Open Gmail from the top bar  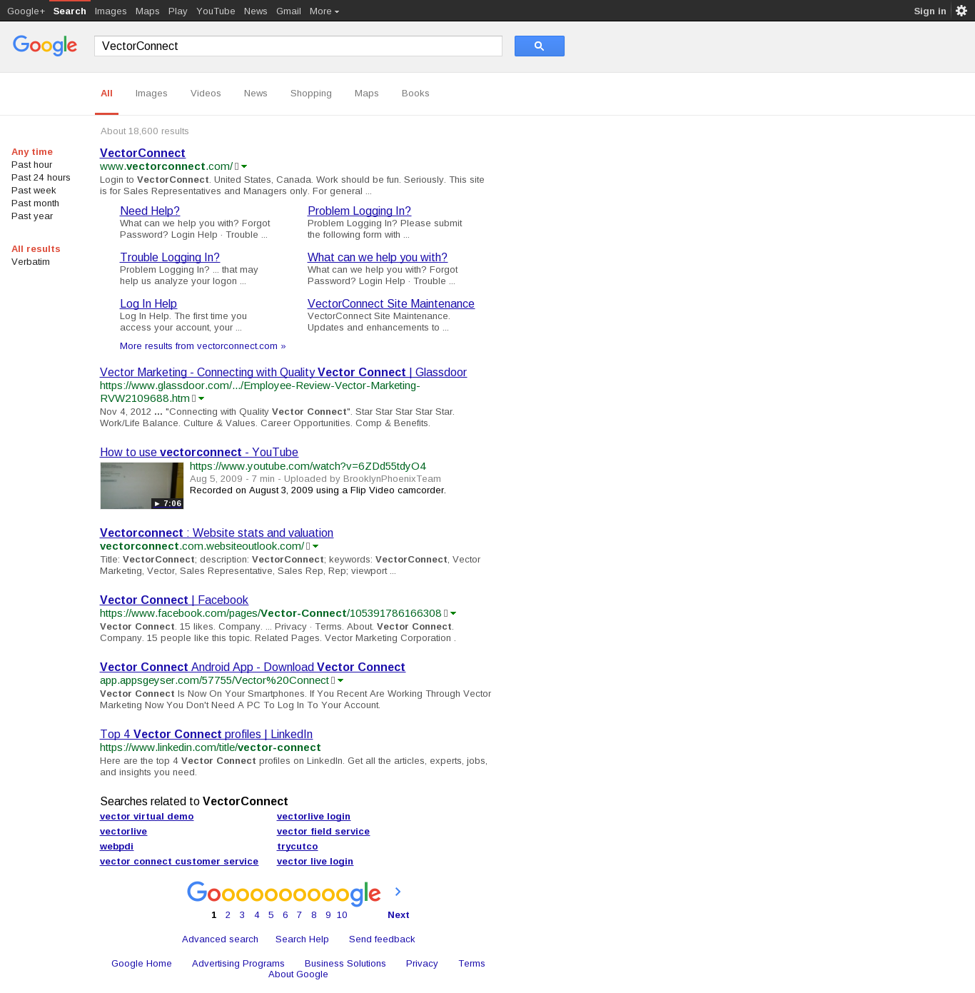pyautogui.click(x=288, y=11)
